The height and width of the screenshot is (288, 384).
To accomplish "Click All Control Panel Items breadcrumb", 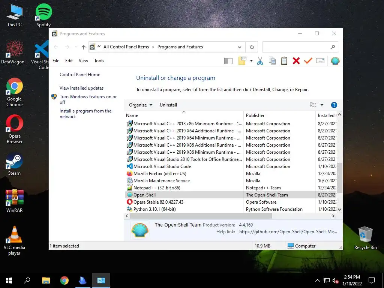I will (126, 47).
